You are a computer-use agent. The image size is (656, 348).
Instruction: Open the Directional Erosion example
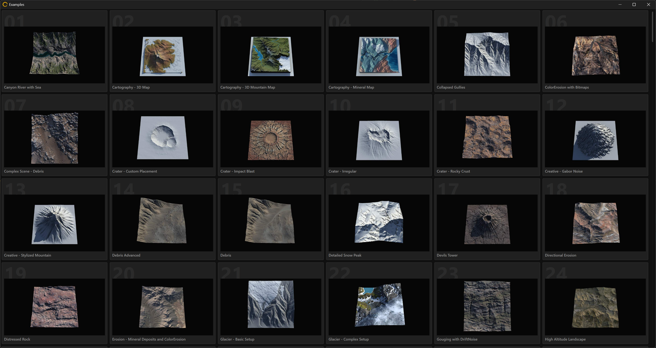[595, 219]
